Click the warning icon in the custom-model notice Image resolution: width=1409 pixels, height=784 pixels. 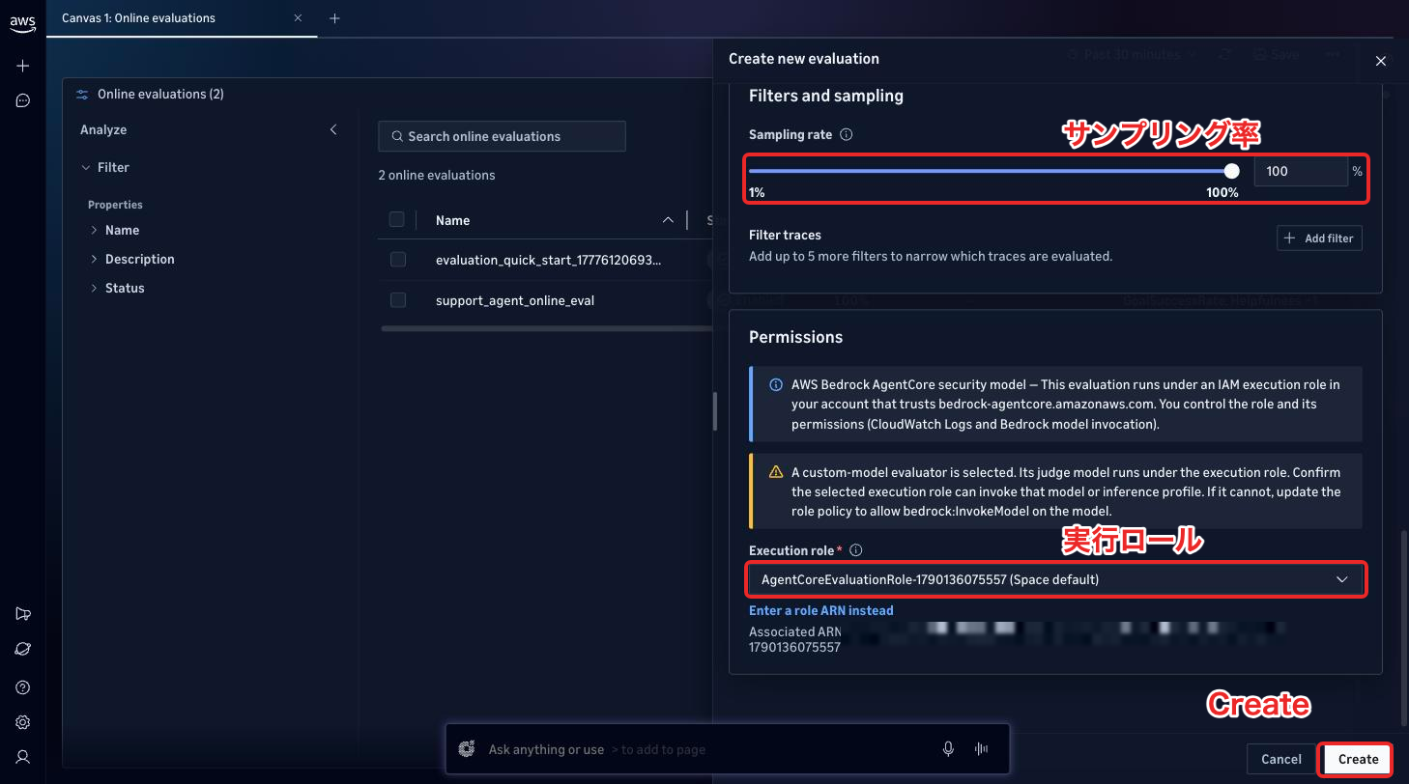point(775,472)
